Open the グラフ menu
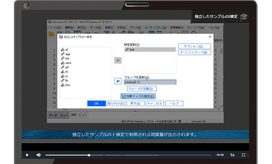Viewport: 272px width, 164px height. [135, 28]
